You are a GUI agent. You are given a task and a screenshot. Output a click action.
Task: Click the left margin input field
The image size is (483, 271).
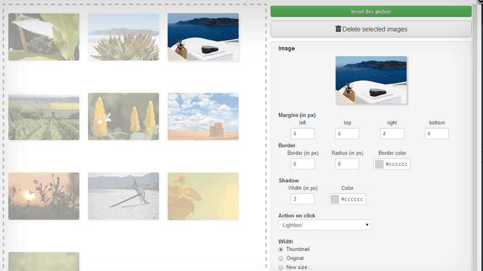(x=302, y=133)
